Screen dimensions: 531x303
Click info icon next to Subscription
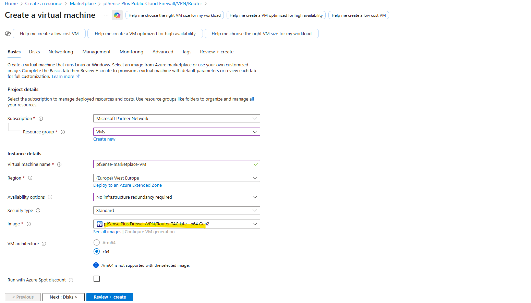pos(41,119)
